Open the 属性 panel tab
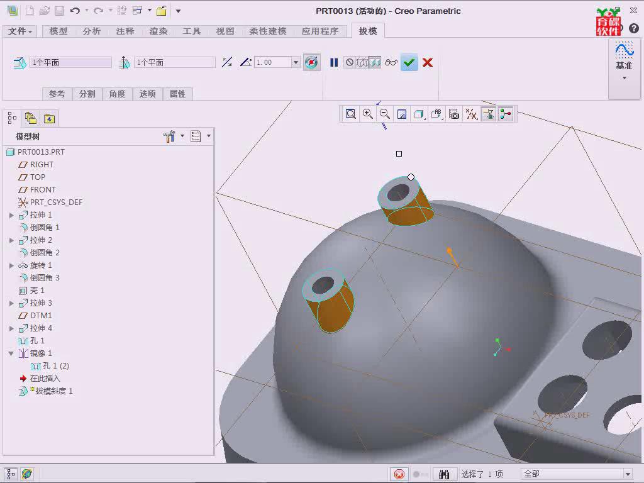644x483 pixels. click(x=177, y=94)
